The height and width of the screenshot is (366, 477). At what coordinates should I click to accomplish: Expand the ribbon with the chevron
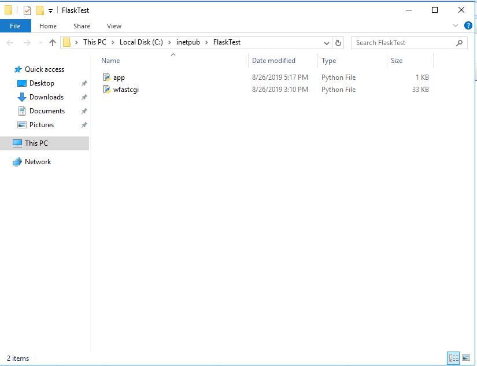pyautogui.click(x=456, y=25)
